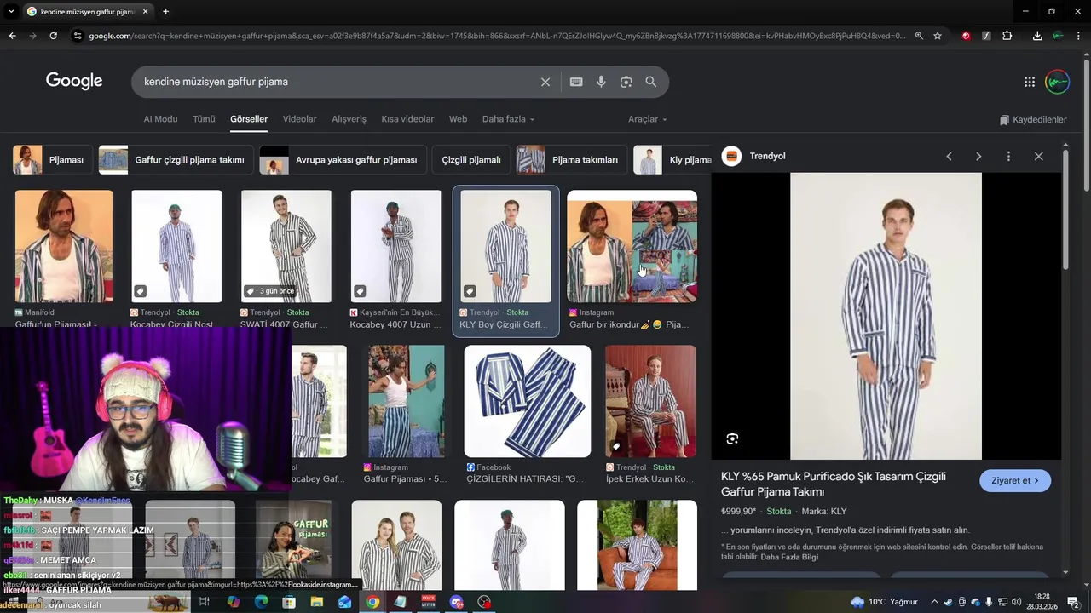Open the Google account avatar on the page
The image size is (1091, 613).
click(1058, 82)
